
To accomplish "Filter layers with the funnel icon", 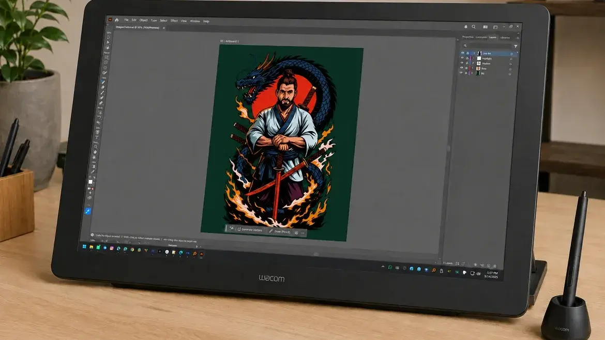I will [516, 47].
